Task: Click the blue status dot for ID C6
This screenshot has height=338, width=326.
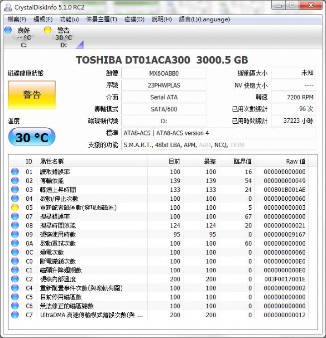Action: pos(15,306)
